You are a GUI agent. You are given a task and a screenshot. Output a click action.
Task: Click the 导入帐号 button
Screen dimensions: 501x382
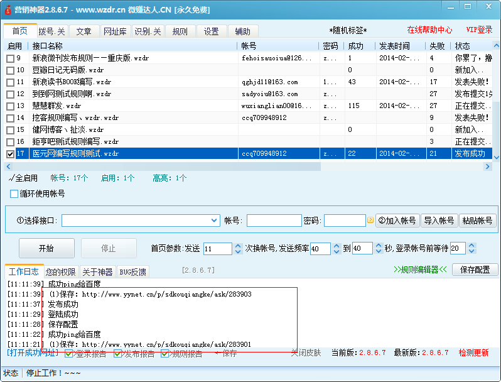coord(439,221)
